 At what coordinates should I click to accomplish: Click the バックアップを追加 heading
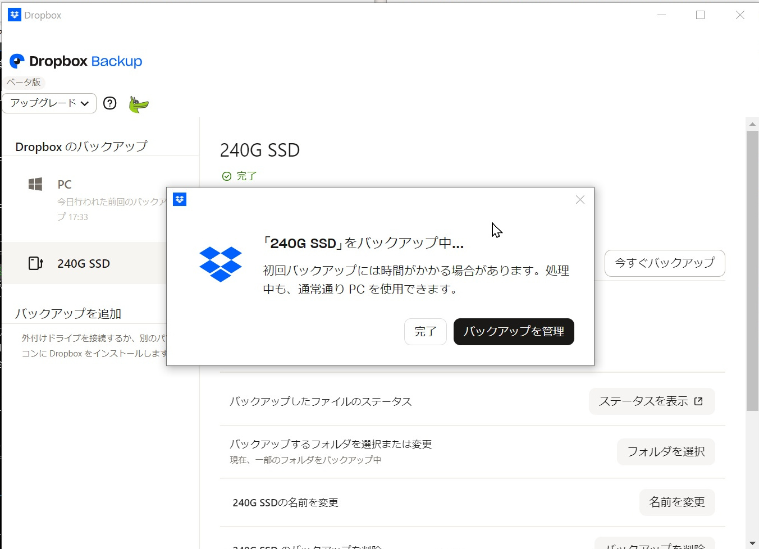pyautogui.click(x=68, y=314)
